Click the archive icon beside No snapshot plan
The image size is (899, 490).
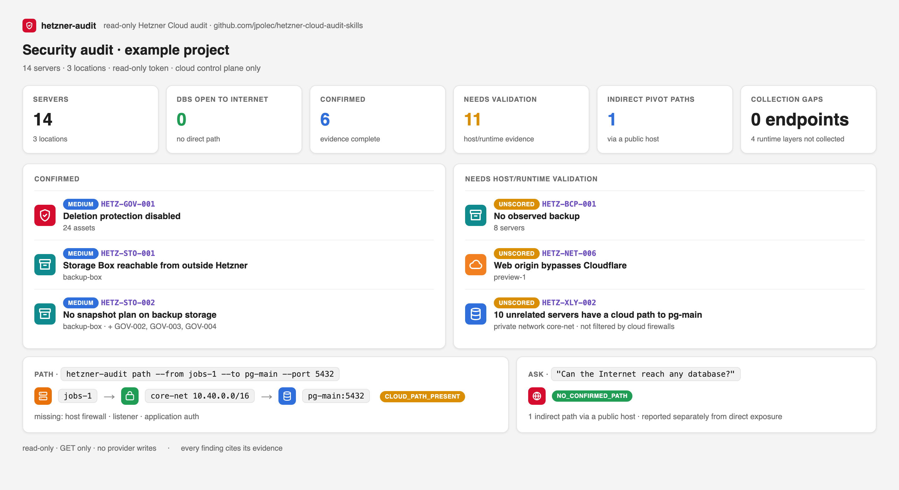click(45, 314)
